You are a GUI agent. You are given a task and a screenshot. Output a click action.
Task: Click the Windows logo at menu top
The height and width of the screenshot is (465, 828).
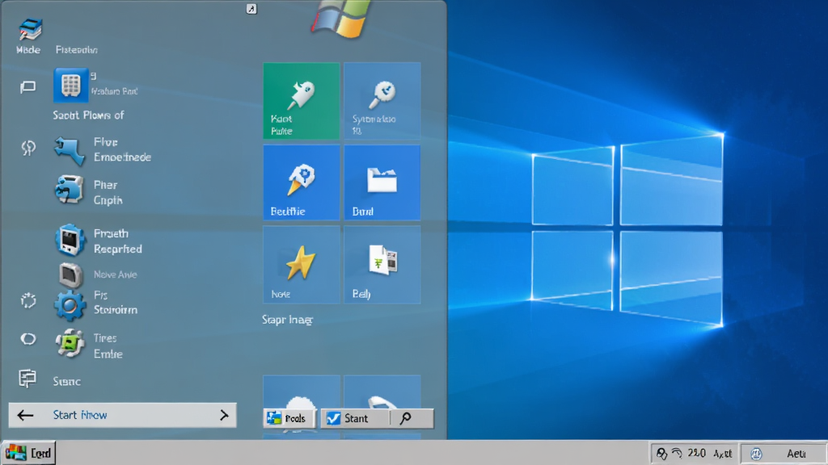[340, 19]
